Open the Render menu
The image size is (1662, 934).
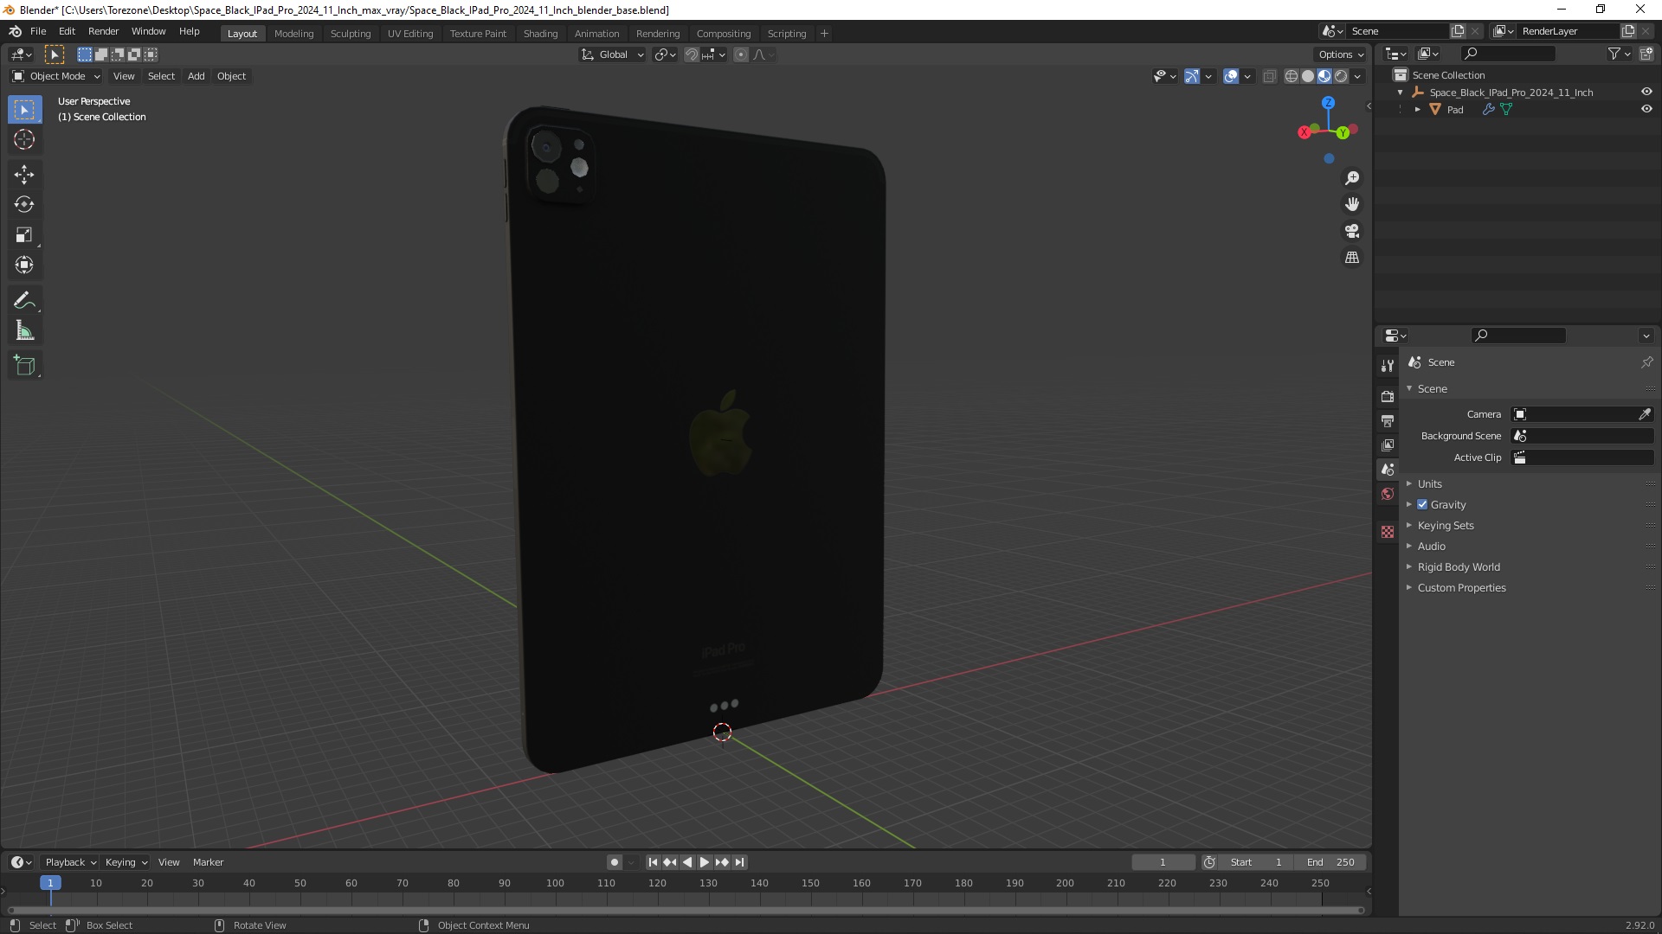pyautogui.click(x=103, y=31)
